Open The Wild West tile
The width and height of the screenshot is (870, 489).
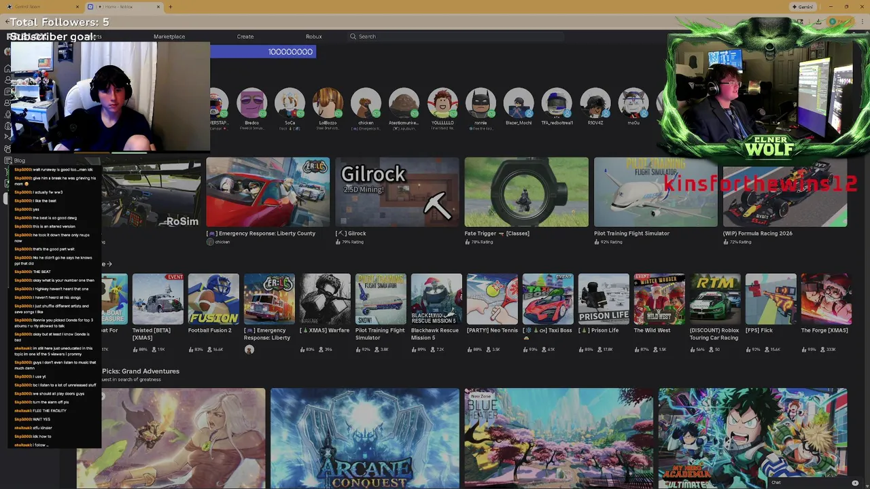(x=659, y=299)
